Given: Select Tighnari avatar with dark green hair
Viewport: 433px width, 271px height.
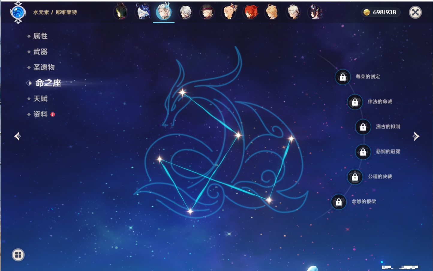Looking at the screenshot, I should point(121,12).
